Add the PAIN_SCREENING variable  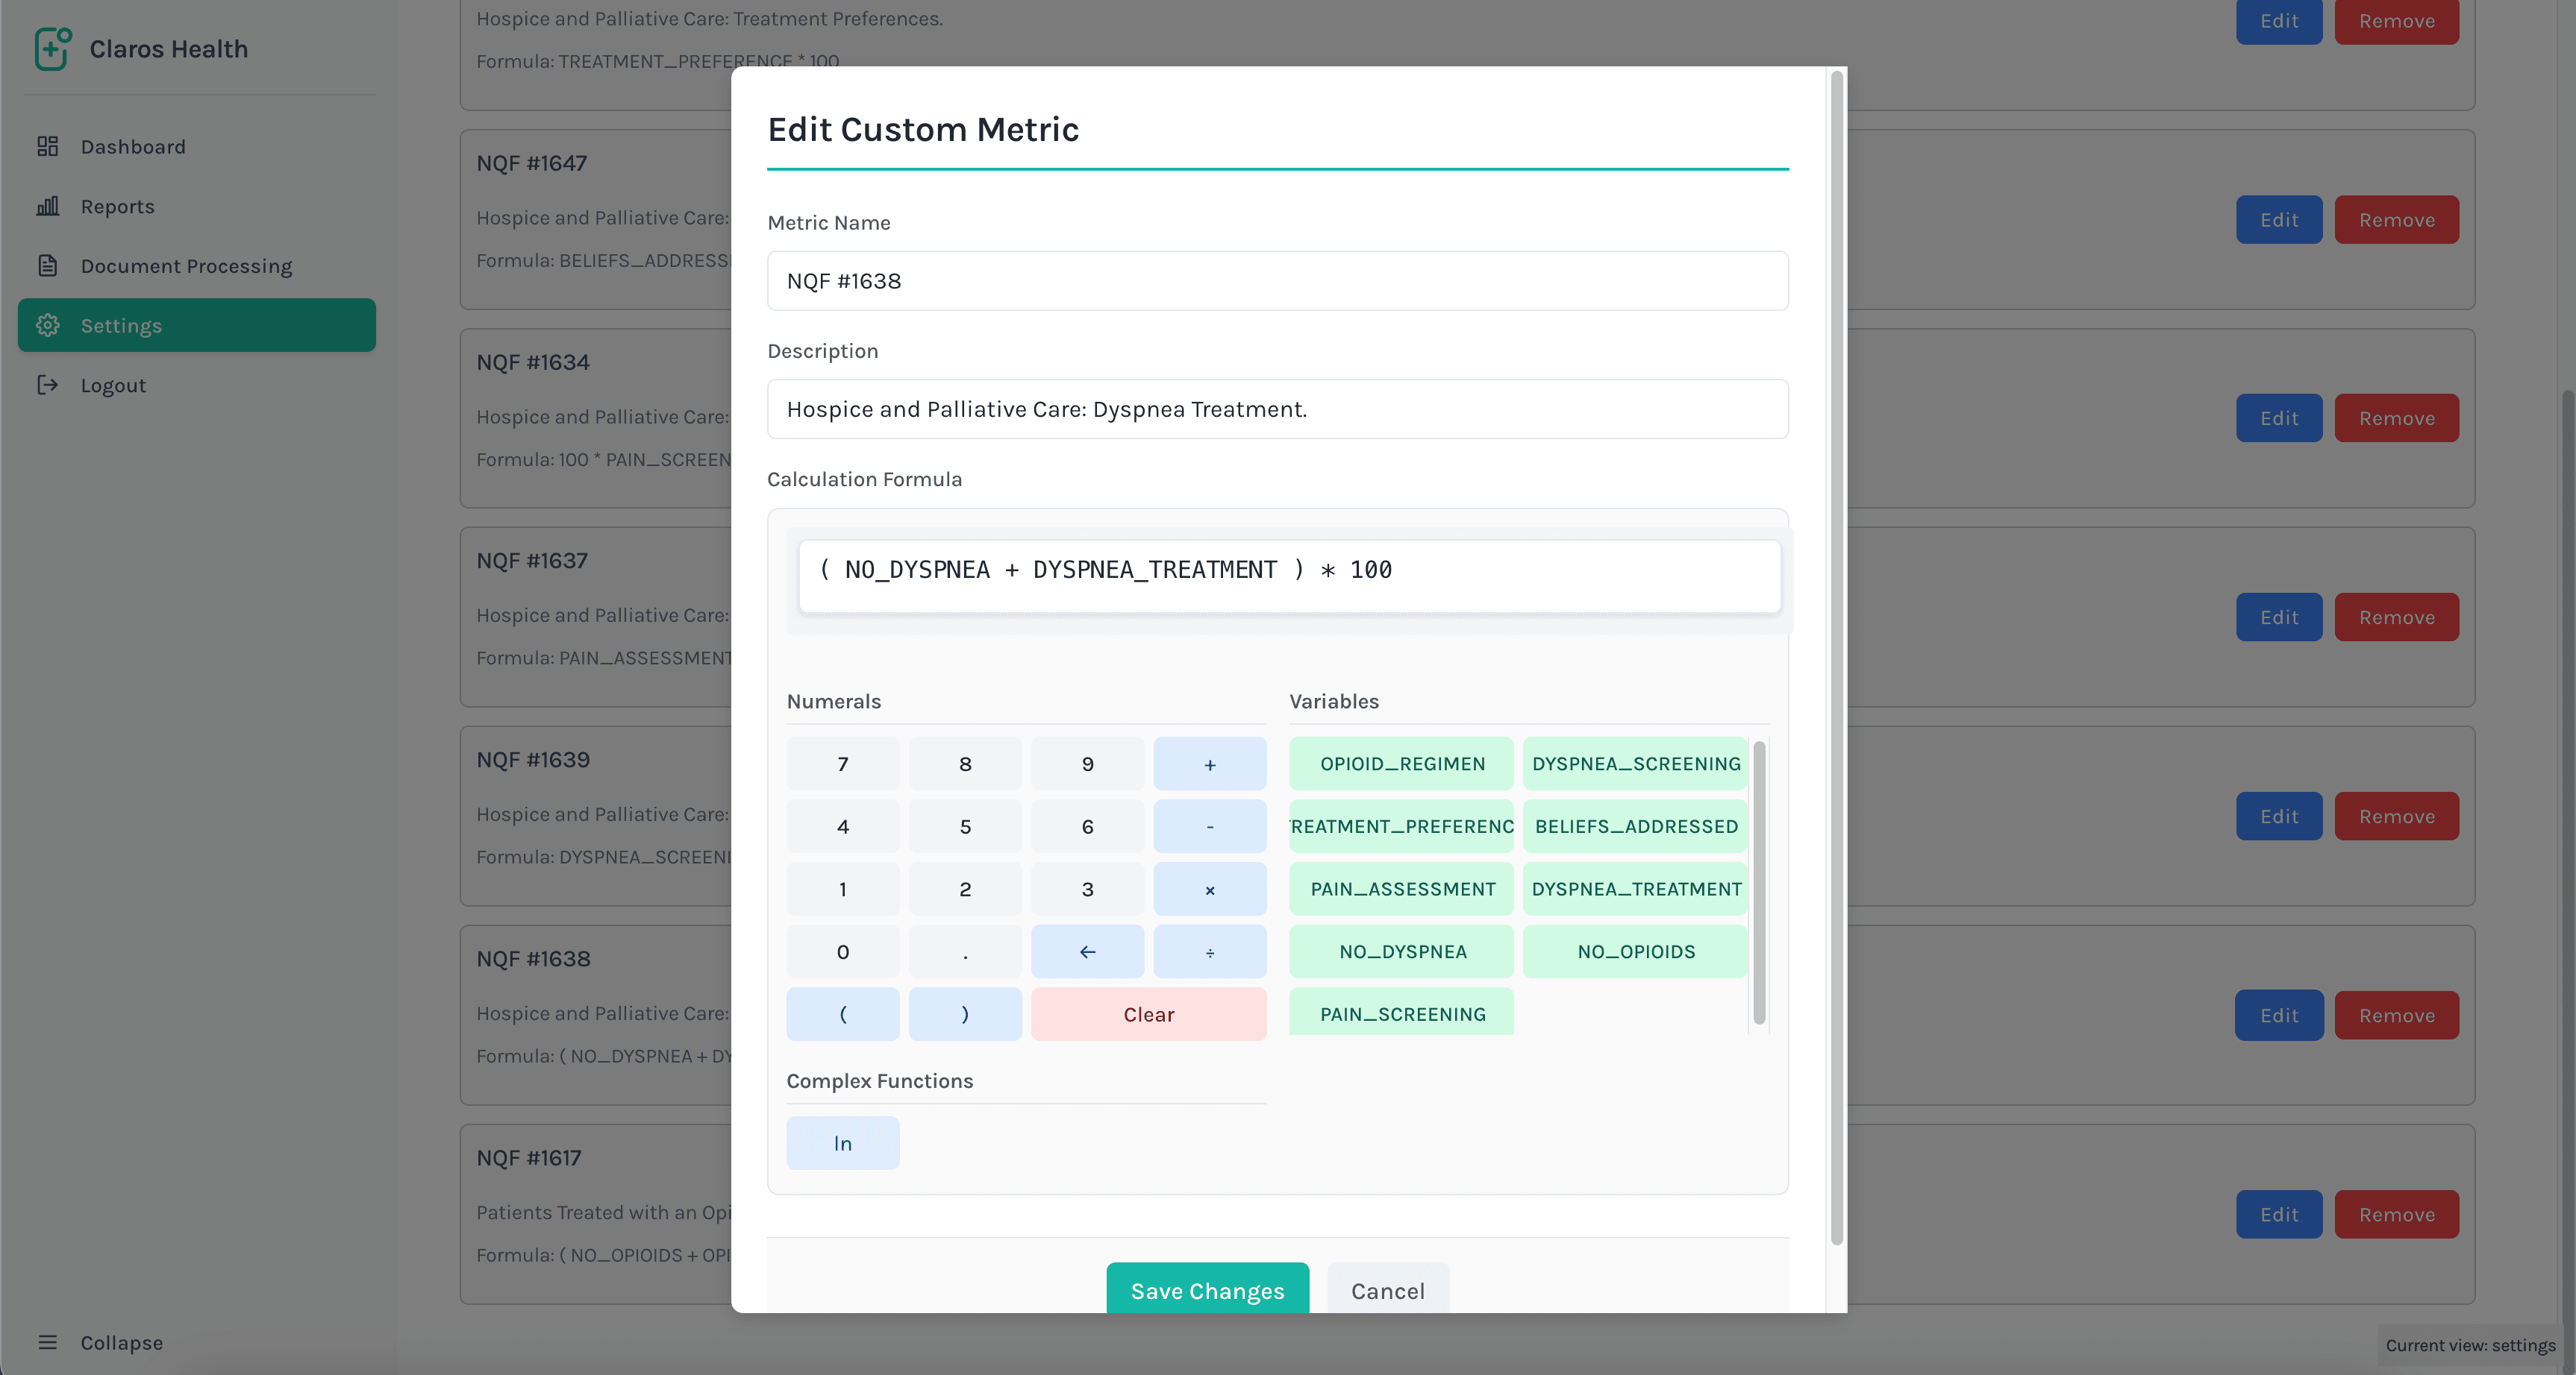[x=1402, y=1013]
